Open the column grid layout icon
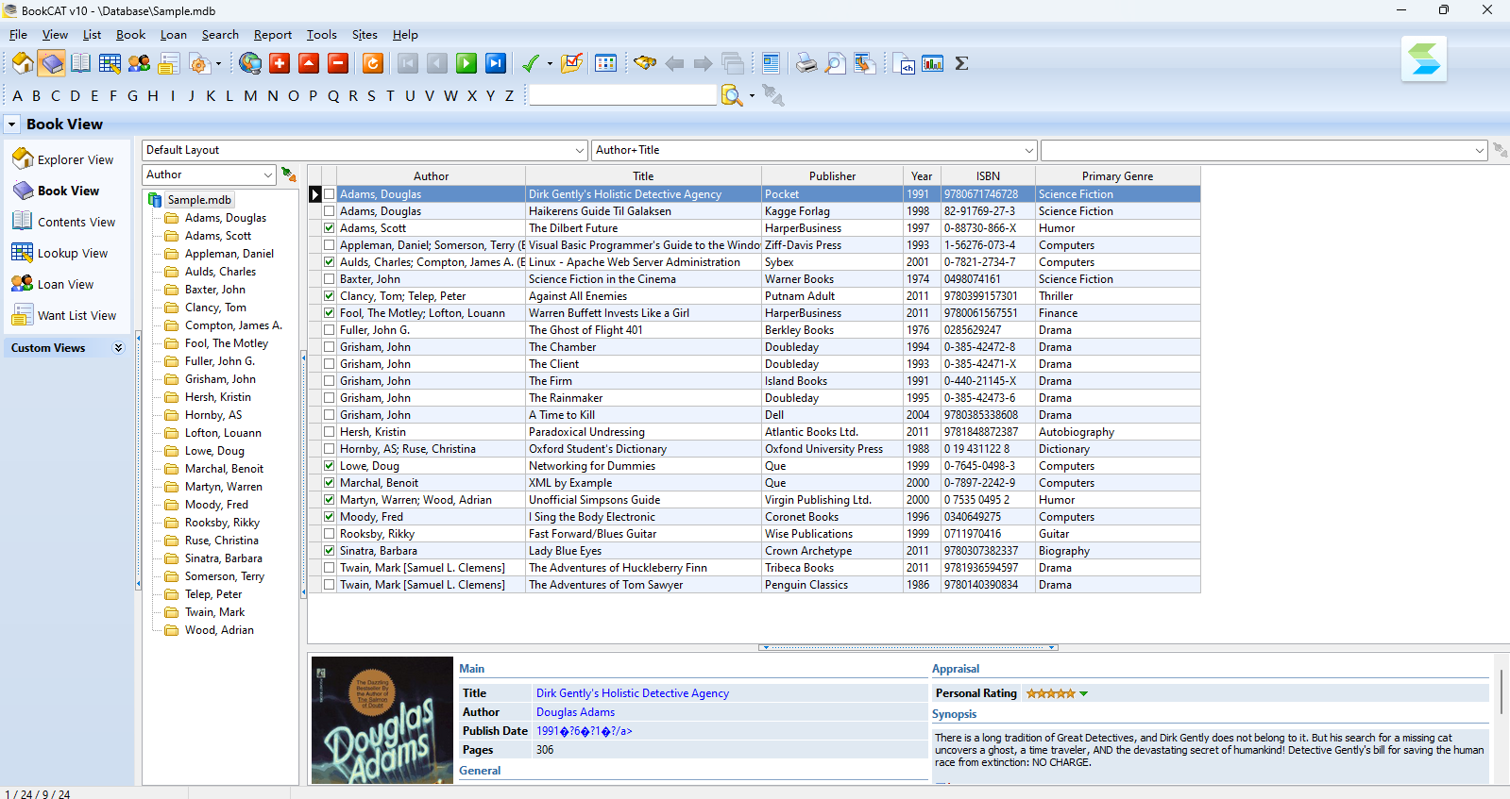 click(x=606, y=63)
